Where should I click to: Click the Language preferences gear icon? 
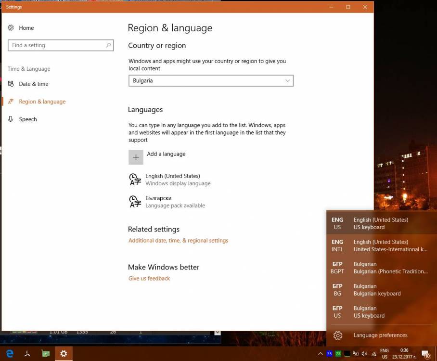[338, 335]
